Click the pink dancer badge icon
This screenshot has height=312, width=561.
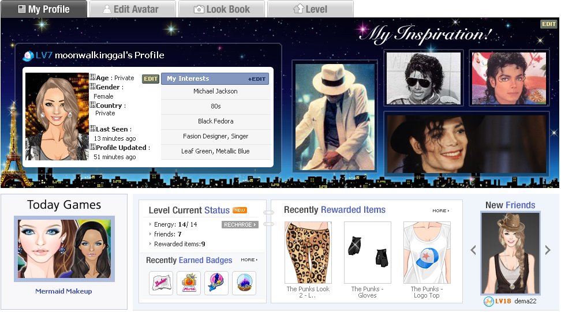coord(216,283)
